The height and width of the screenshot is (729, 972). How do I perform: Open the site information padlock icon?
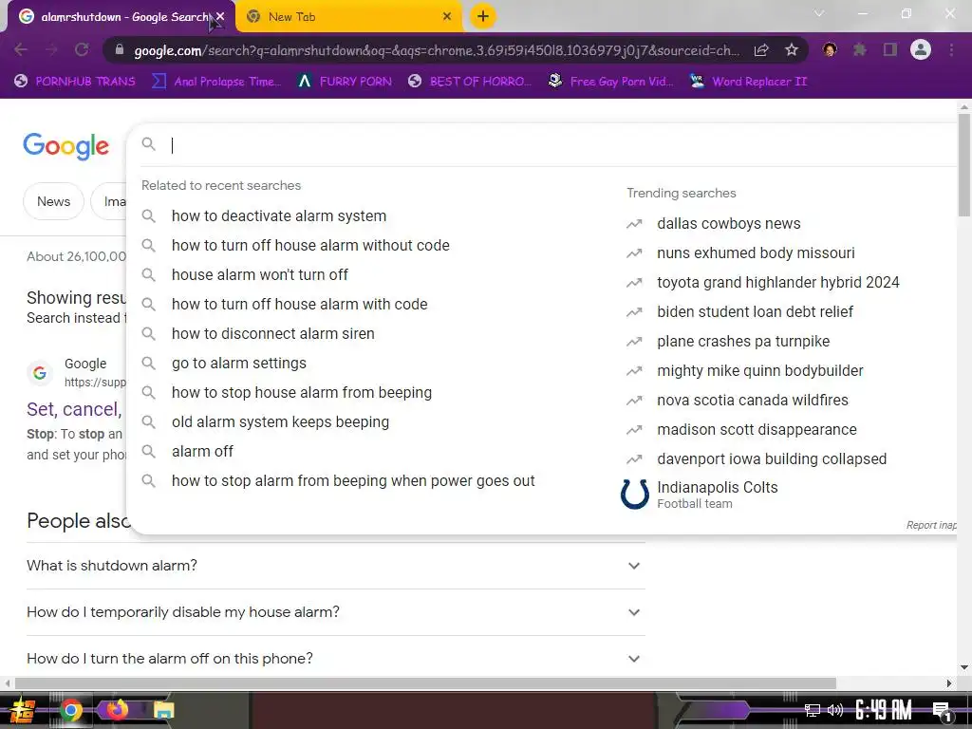tap(120, 49)
